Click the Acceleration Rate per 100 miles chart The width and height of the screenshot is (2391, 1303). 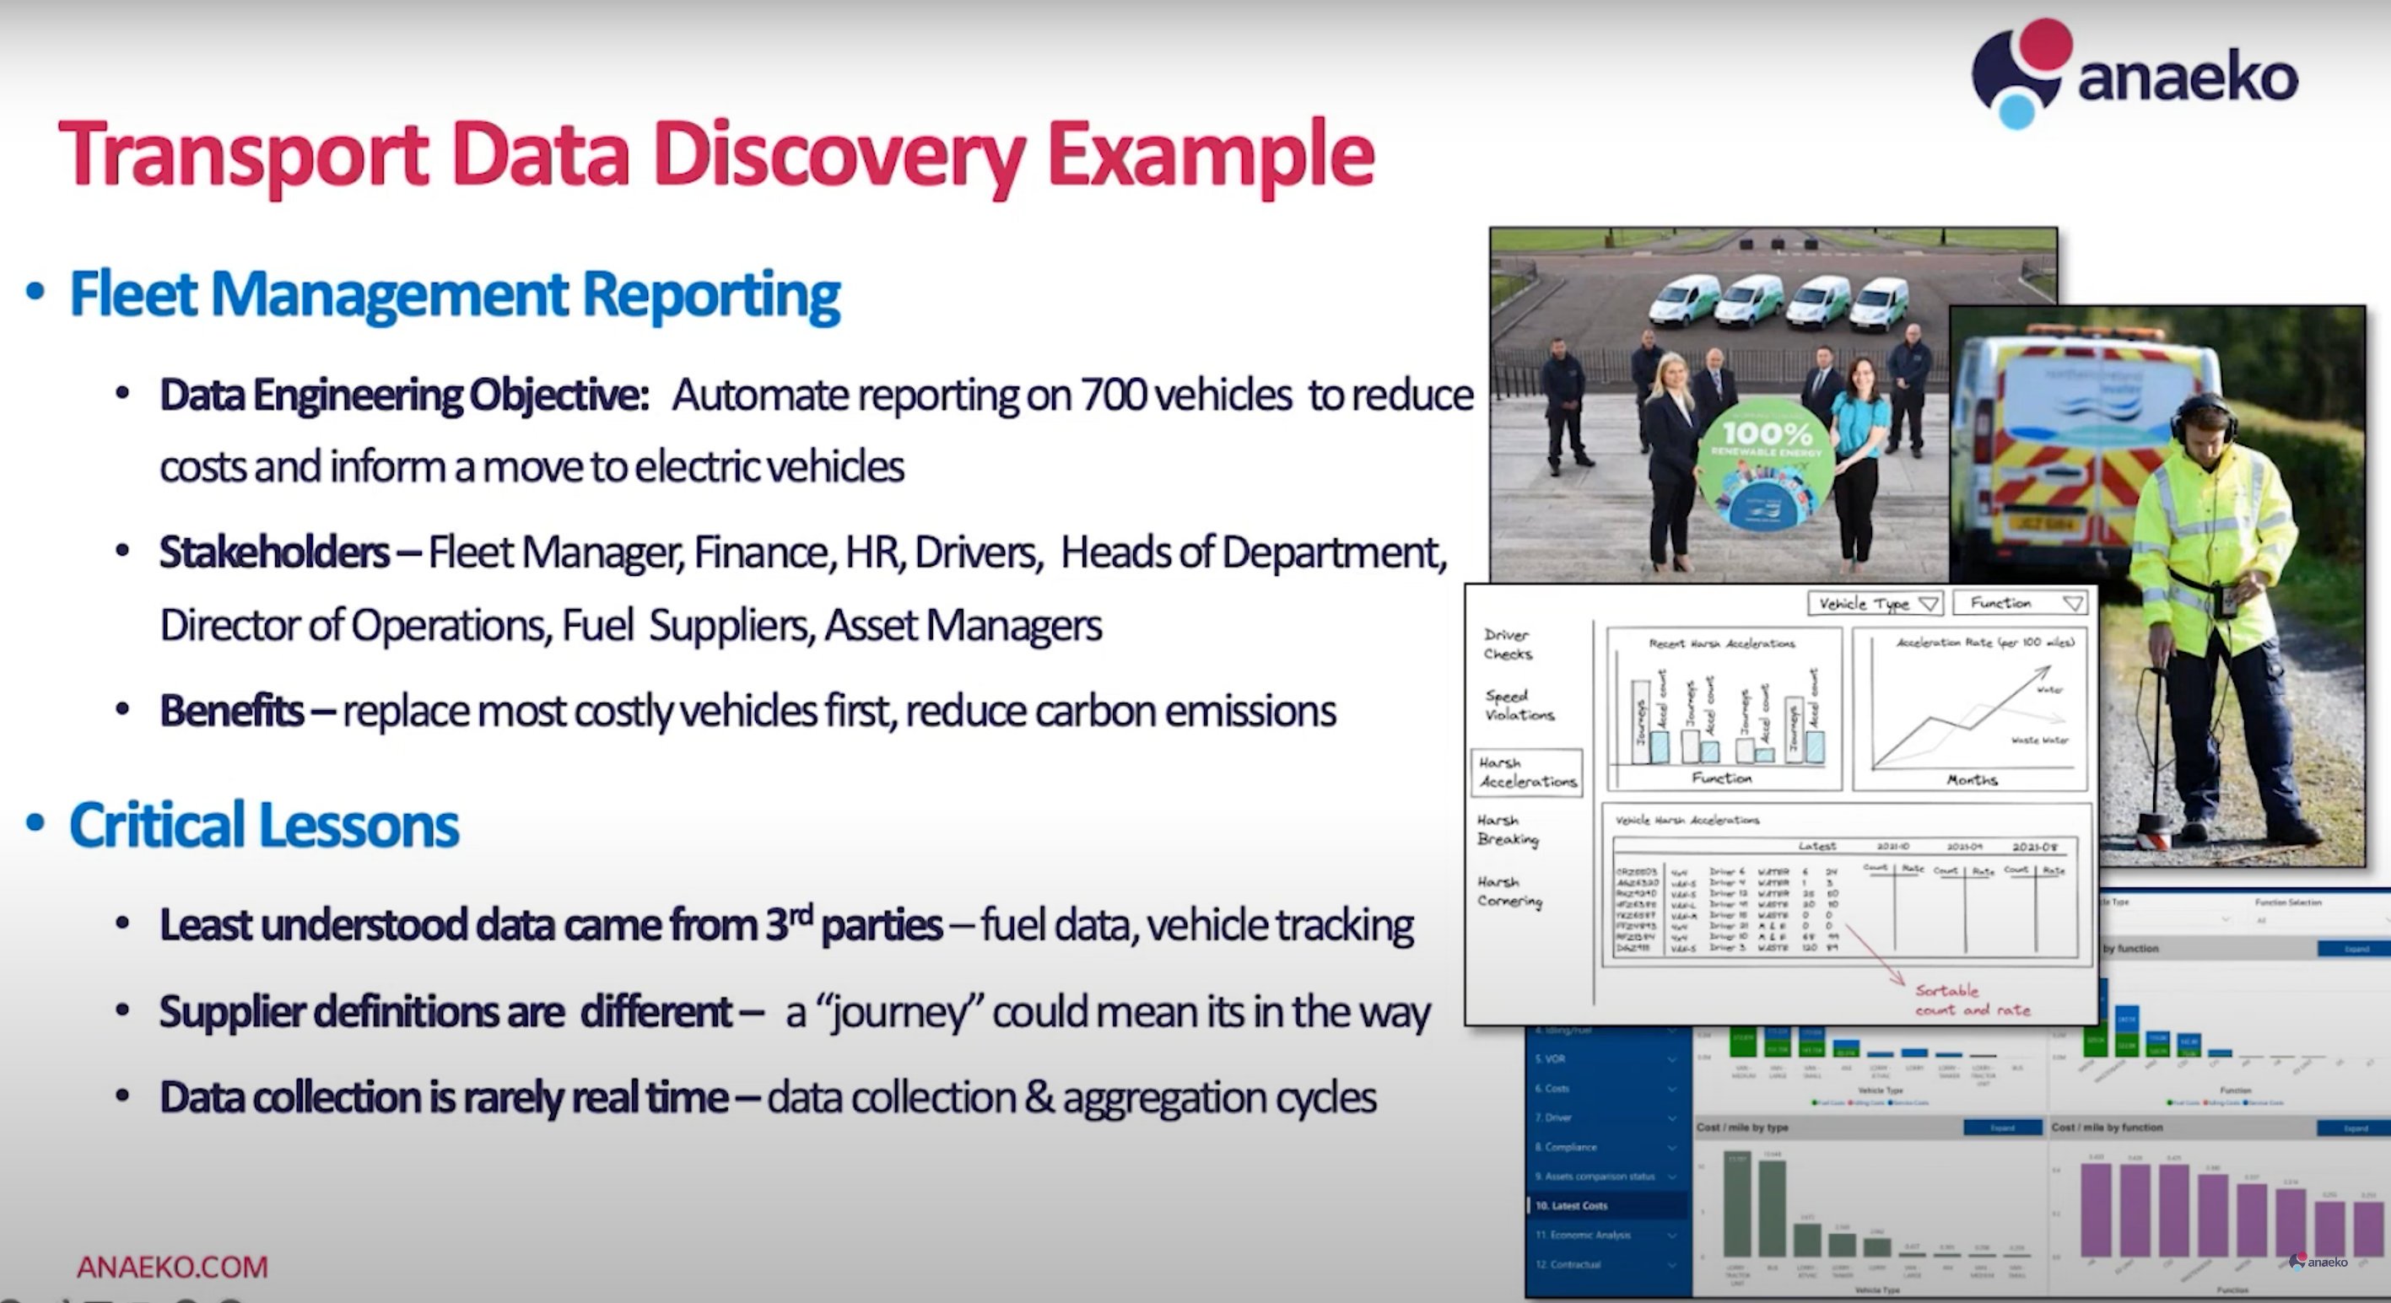pos(1971,710)
